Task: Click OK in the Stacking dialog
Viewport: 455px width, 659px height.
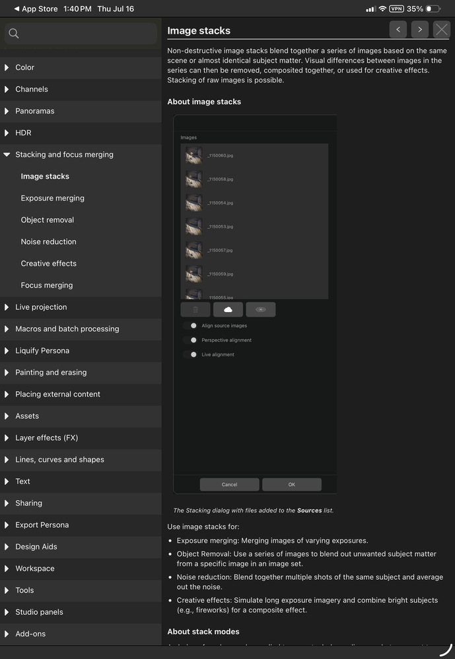Action: click(292, 484)
